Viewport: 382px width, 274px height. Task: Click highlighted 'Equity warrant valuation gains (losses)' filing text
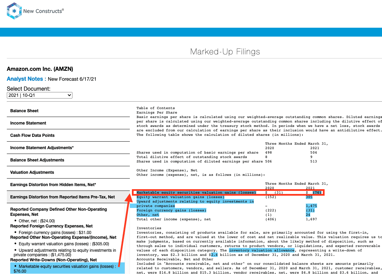pyautogui.click(x=180, y=197)
